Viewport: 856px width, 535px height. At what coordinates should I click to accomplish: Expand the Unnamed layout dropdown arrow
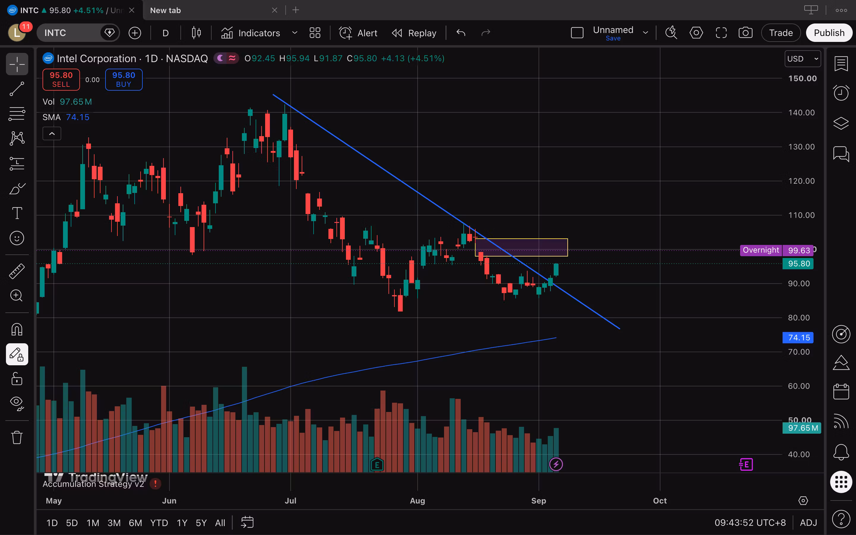click(x=646, y=33)
